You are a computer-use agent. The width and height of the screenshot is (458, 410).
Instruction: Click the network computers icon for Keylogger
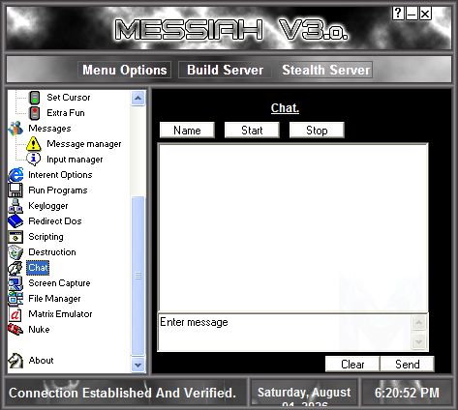click(x=15, y=206)
